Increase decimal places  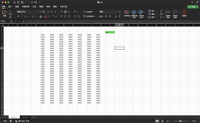(115, 16)
